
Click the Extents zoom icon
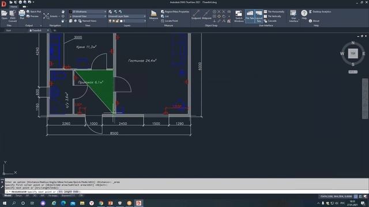(46, 16)
